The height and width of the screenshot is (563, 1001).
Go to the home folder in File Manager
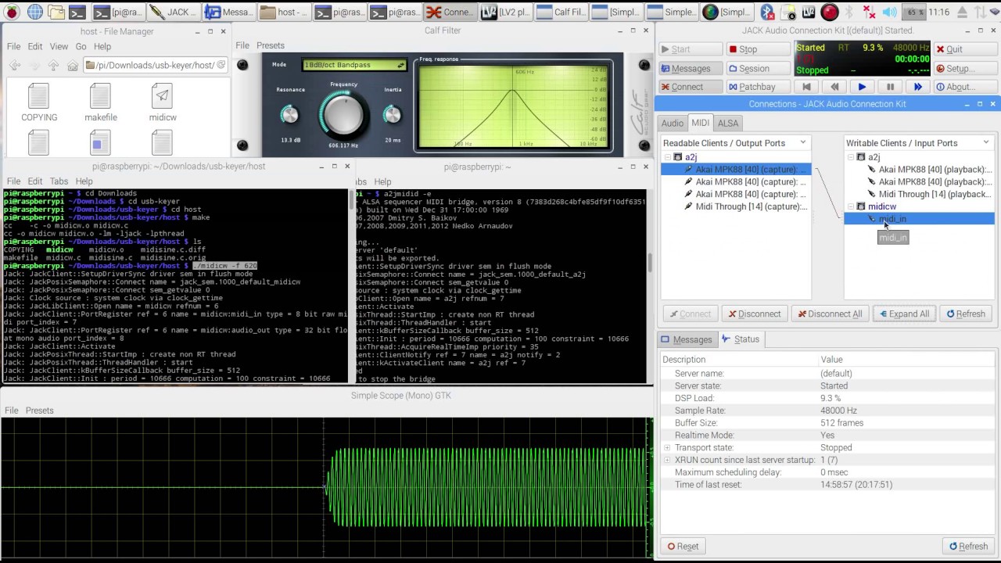(73, 66)
